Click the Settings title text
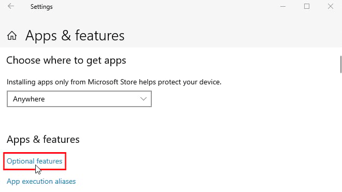 click(x=41, y=7)
